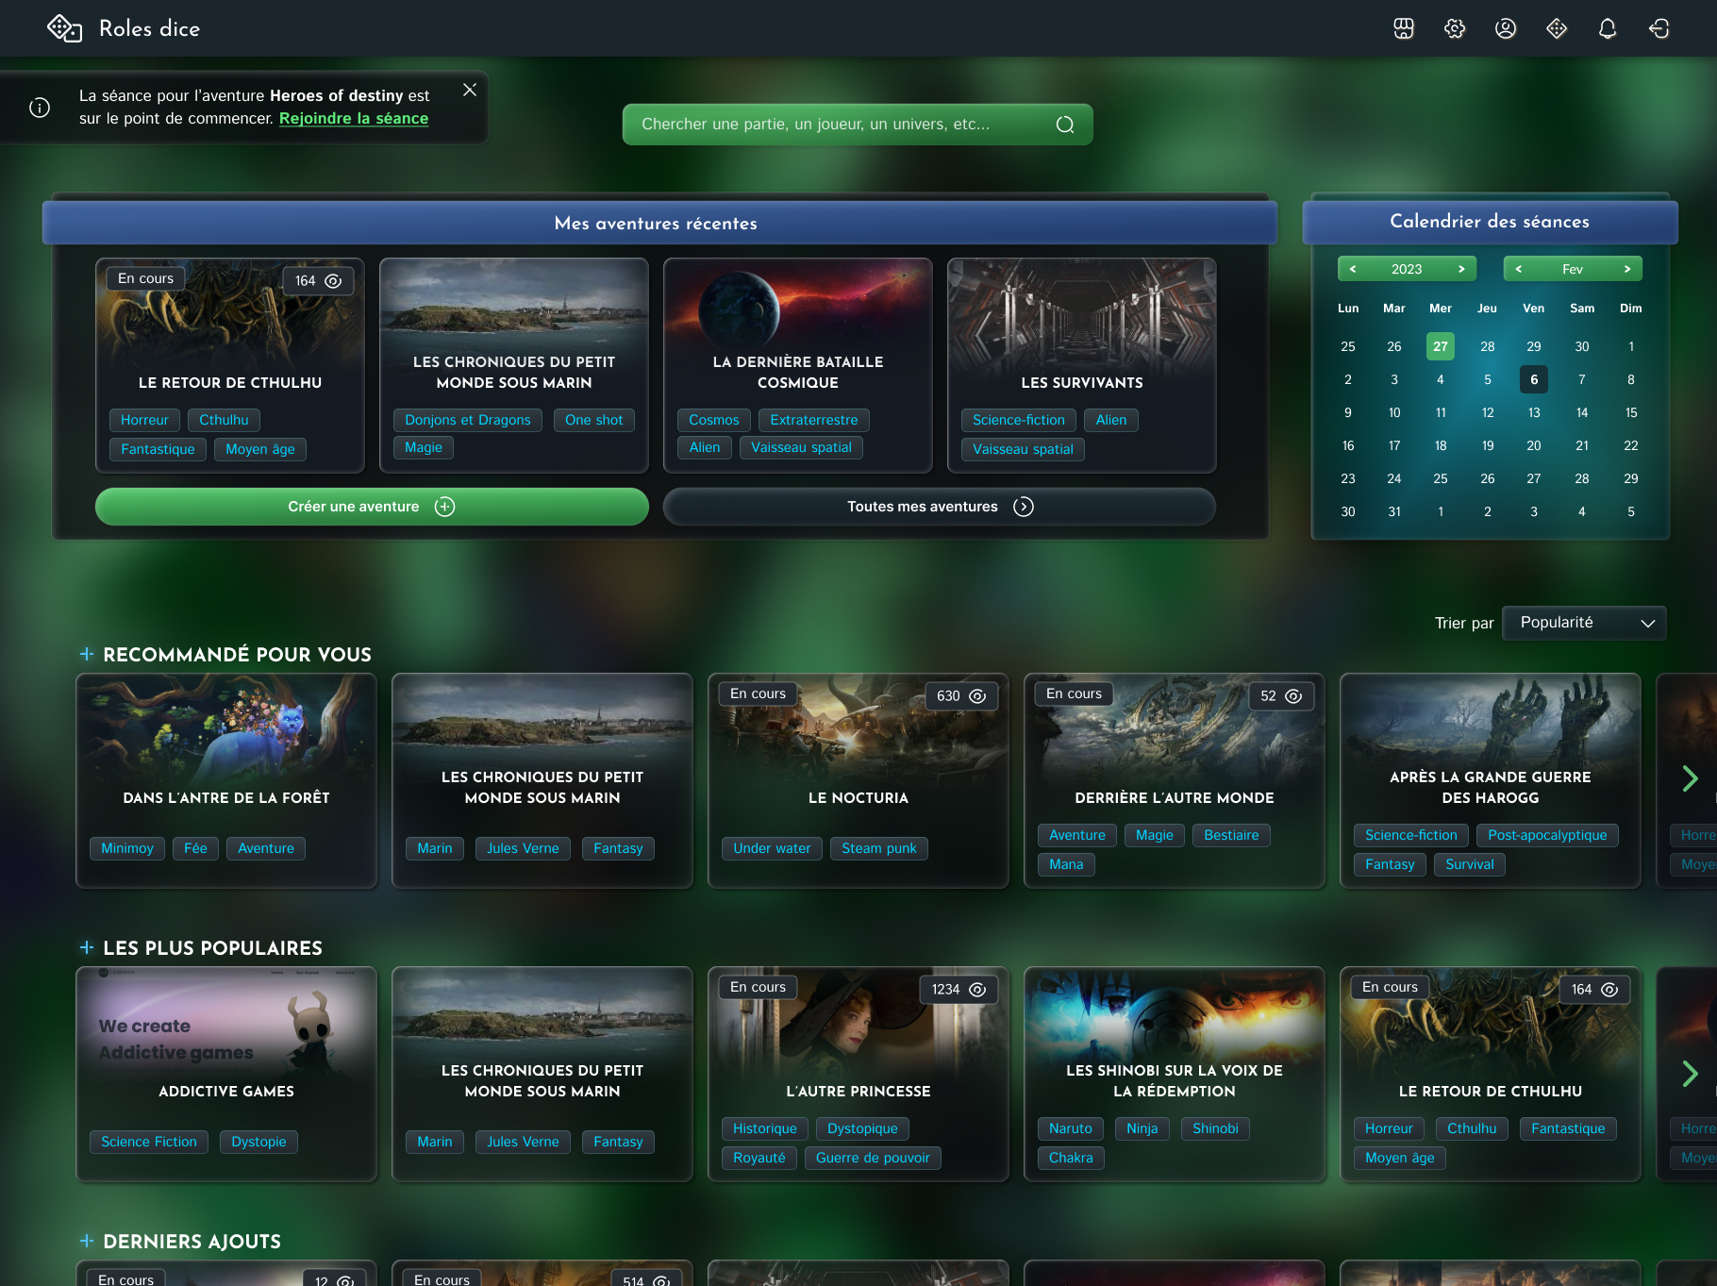
Task: Click the Minimoy tag
Action: coord(127,848)
